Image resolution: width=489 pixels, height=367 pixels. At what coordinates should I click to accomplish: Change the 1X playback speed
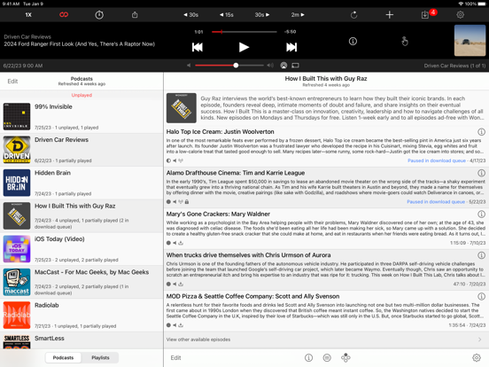click(28, 15)
